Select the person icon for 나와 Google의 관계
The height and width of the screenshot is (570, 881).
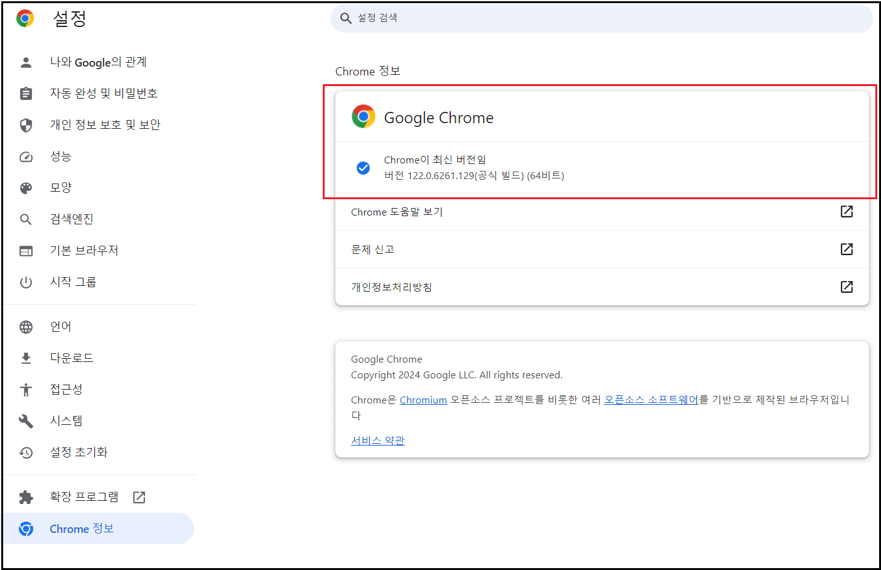tap(26, 62)
